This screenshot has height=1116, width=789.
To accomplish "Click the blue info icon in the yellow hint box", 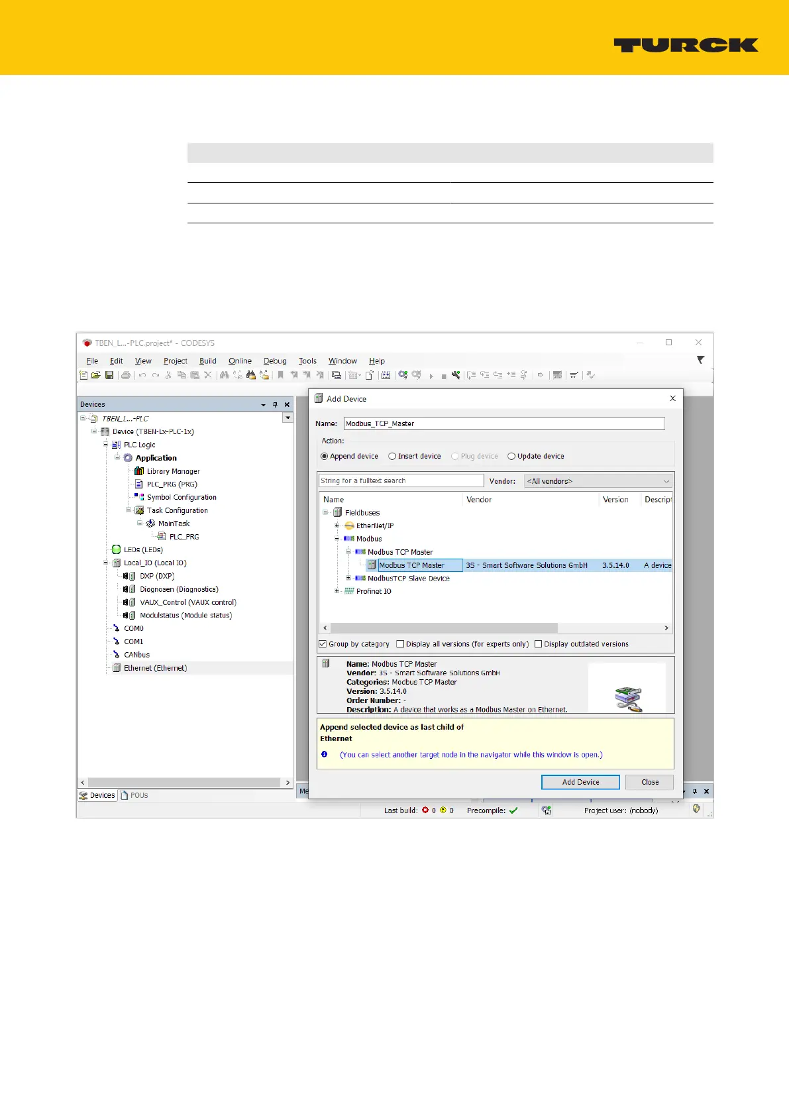I will click(x=325, y=754).
